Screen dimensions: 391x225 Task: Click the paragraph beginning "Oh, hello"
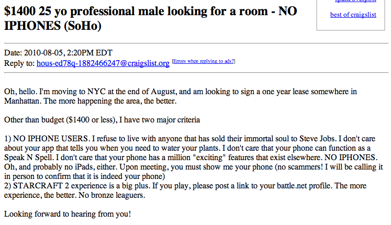point(180,96)
